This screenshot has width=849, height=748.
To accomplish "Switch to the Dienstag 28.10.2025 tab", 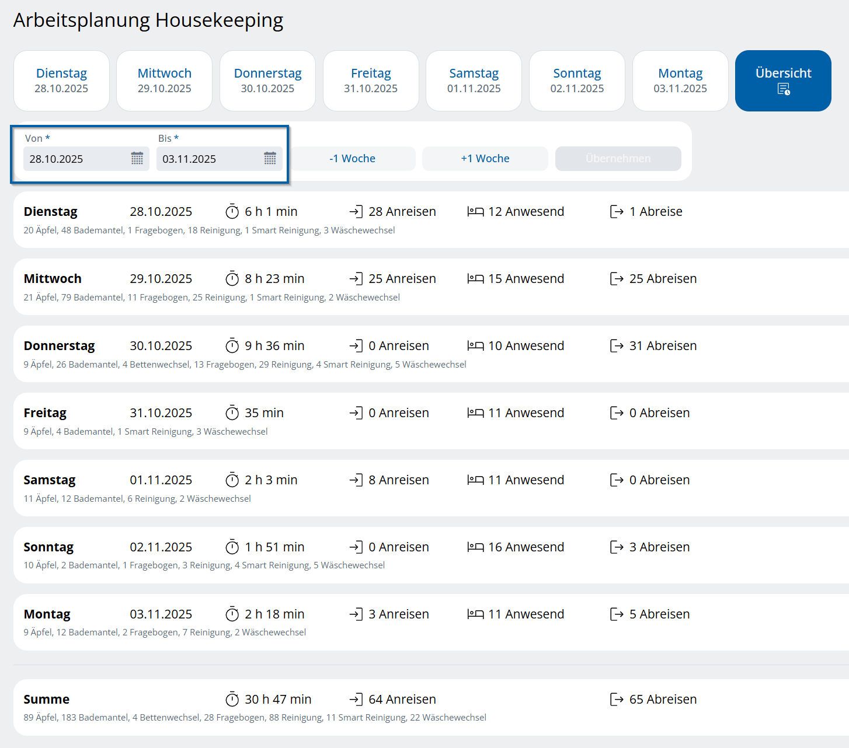I will point(61,81).
